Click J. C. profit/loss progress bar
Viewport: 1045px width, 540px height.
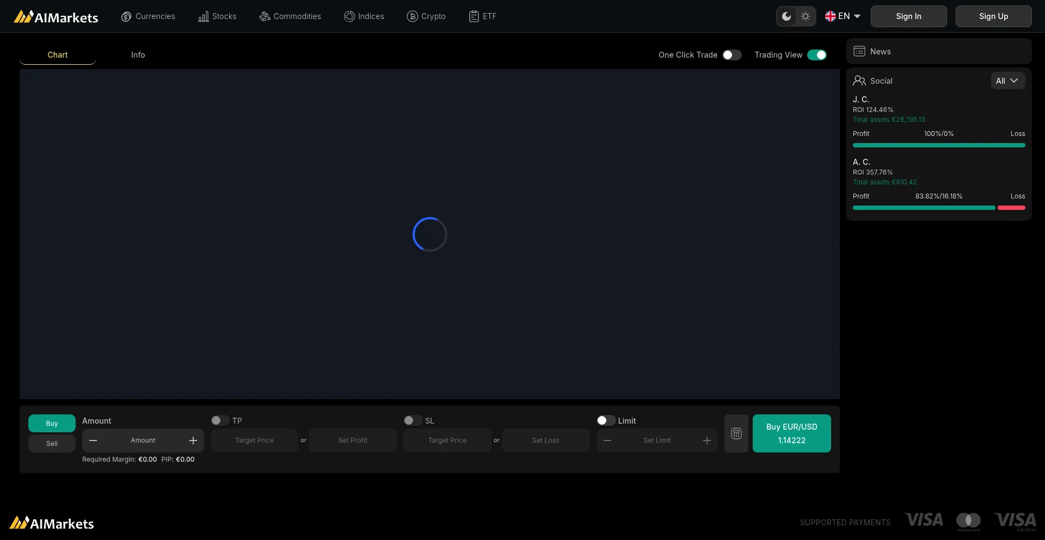(x=939, y=145)
